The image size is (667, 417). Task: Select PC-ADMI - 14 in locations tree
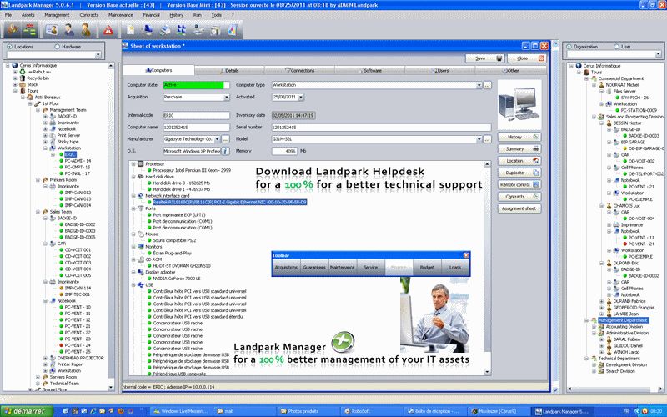coord(78,161)
